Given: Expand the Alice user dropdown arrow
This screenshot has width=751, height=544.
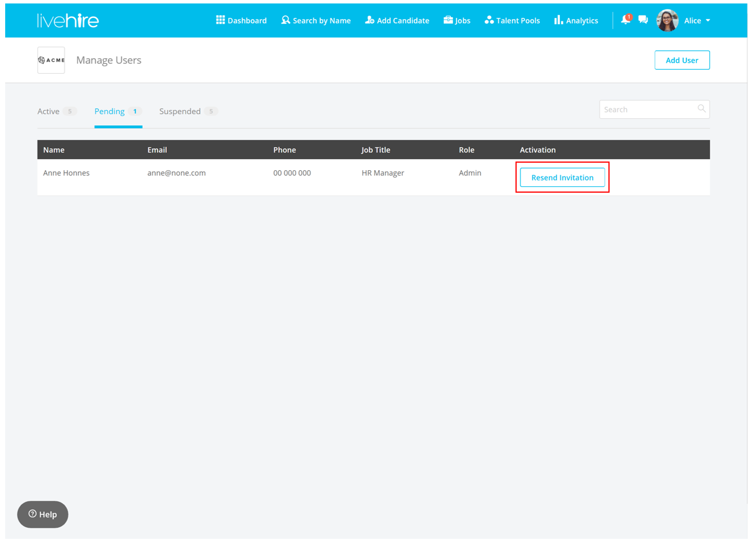Looking at the screenshot, I should pos(708,21).
